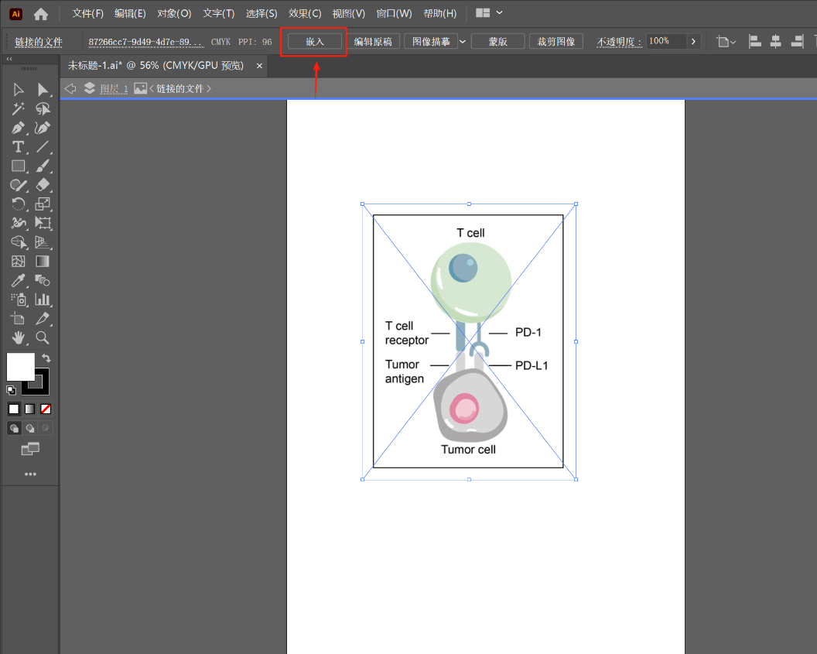The height and width of the screenshot is (654, 817).
Task: Activate the Eyedropper tool
Action: 19,280
